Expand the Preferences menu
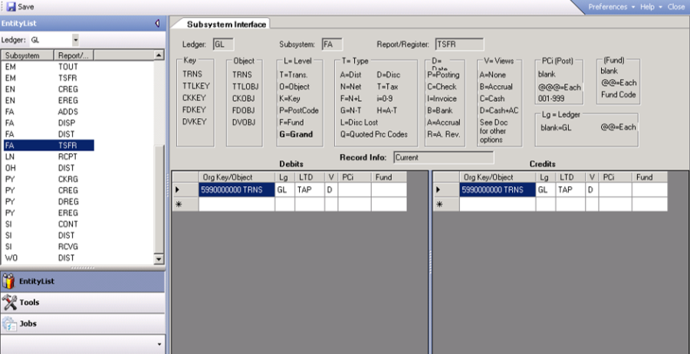Image resolution: width=690 pixels, height=354 pixels. click(611, 6)
